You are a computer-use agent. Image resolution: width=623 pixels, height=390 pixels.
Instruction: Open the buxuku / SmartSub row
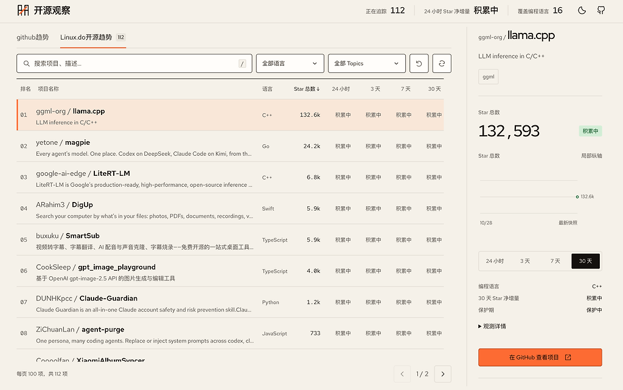tap(230, 240)
